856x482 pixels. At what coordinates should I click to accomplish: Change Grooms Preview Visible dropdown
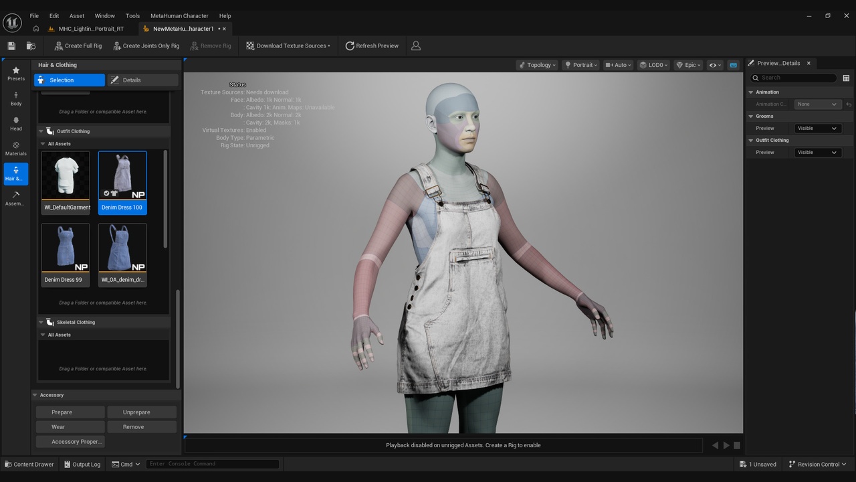click(x=817, y=128)
